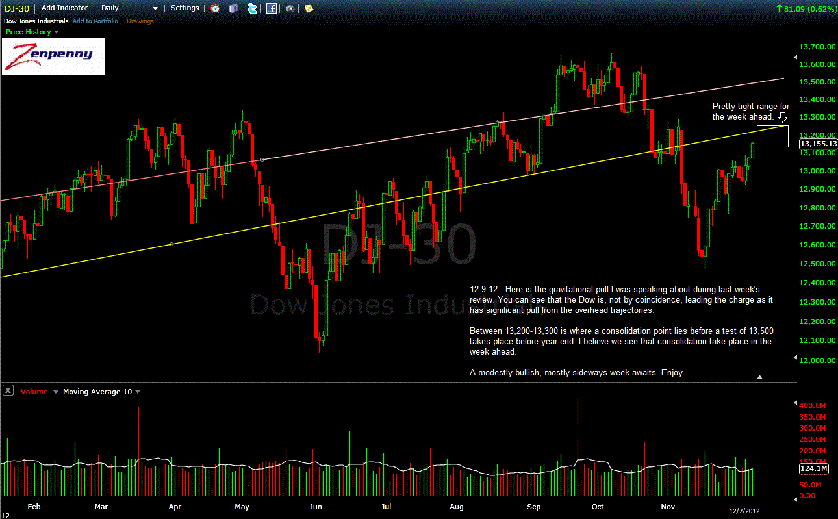838x519 pixels.
Task: Click the 81.09 (0.62%) change indicator
Action: 806,9
